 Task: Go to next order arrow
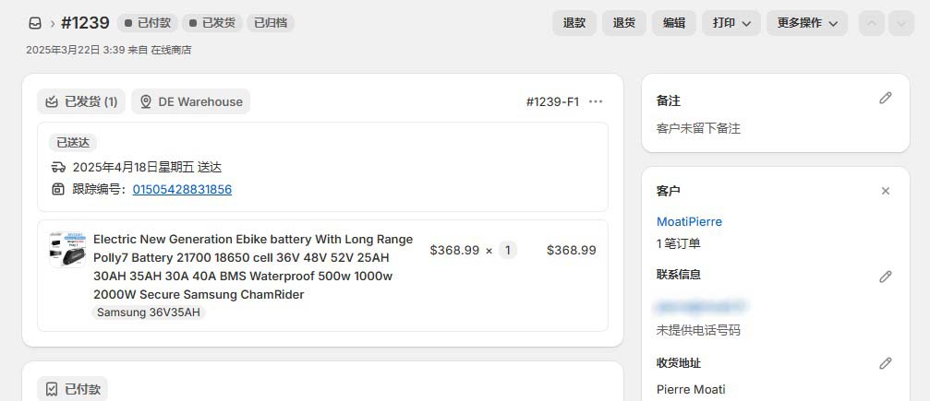tap(900, 23)
